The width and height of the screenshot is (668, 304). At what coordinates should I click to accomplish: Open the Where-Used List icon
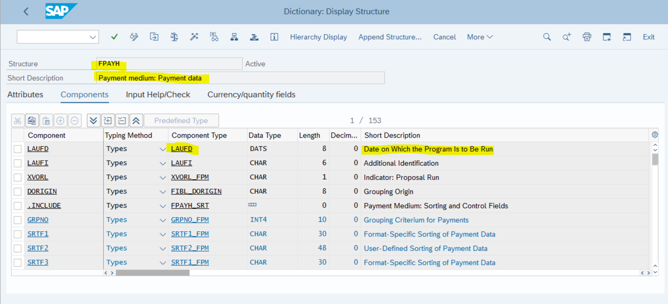click(x=214, y=37)
